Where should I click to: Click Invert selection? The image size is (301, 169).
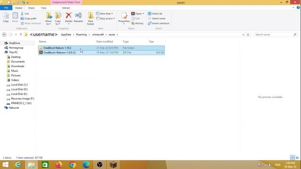158,23
